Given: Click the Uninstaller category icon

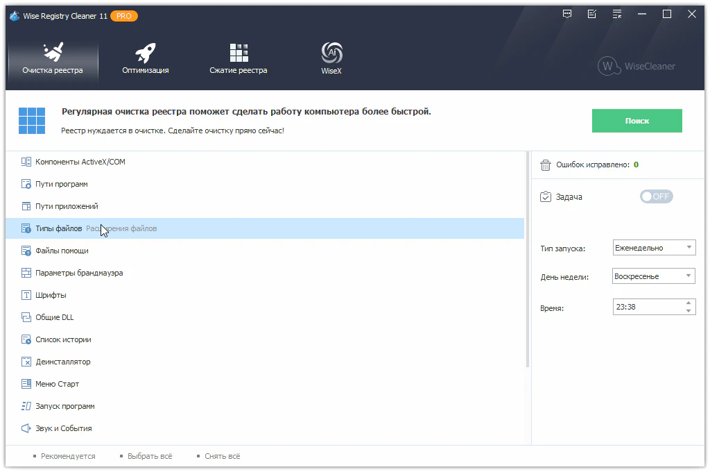Looking at the screenshot, I should (26, 362).
